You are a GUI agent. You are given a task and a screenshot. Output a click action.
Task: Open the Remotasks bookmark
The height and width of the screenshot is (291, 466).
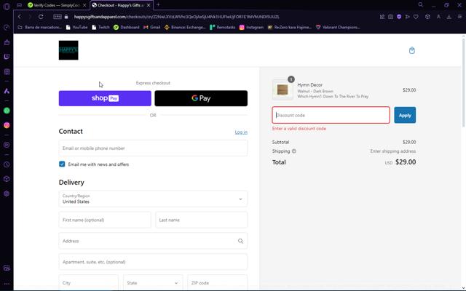(x=223, y=28)
